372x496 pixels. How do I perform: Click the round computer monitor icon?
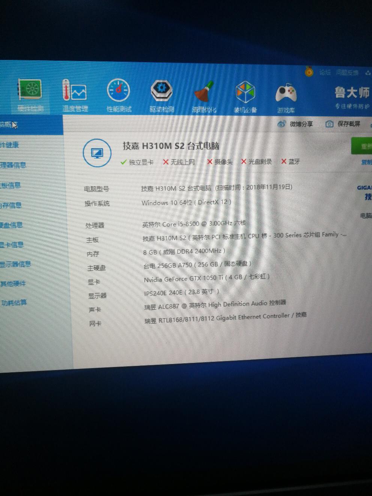coord(97,153)
